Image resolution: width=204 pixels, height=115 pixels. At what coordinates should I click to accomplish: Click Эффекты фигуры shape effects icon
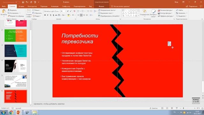[x=159, y=16]
